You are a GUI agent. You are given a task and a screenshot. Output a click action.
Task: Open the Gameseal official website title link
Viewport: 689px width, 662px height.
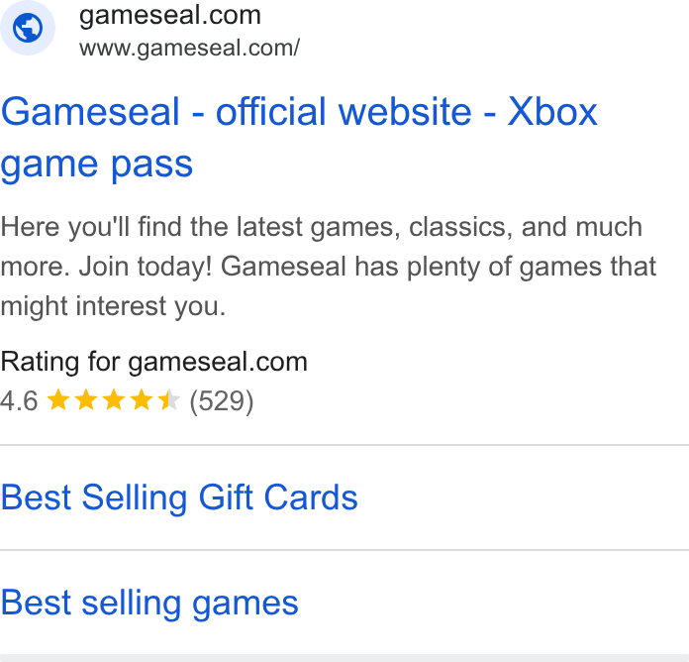(299, 138)
